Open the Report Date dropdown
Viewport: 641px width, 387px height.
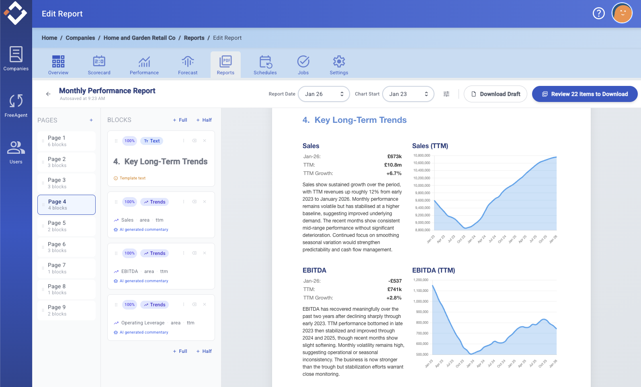(x=324, y=94)
